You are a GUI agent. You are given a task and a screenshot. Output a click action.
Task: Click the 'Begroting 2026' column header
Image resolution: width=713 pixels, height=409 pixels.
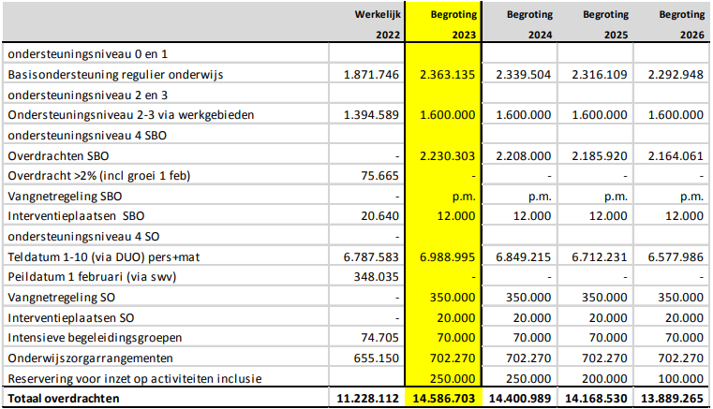tap(682, 24)
